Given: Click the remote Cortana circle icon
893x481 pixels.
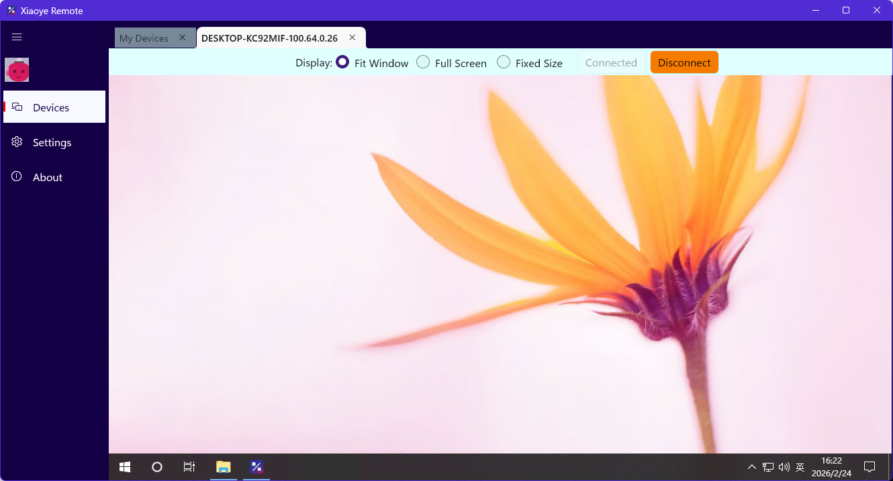Looking at the screenshot, I should click(157, 467).
